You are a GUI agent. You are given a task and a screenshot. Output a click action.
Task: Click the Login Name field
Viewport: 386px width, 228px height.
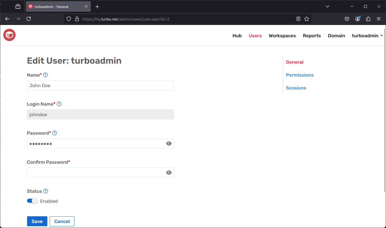click(x=101, y=114)
